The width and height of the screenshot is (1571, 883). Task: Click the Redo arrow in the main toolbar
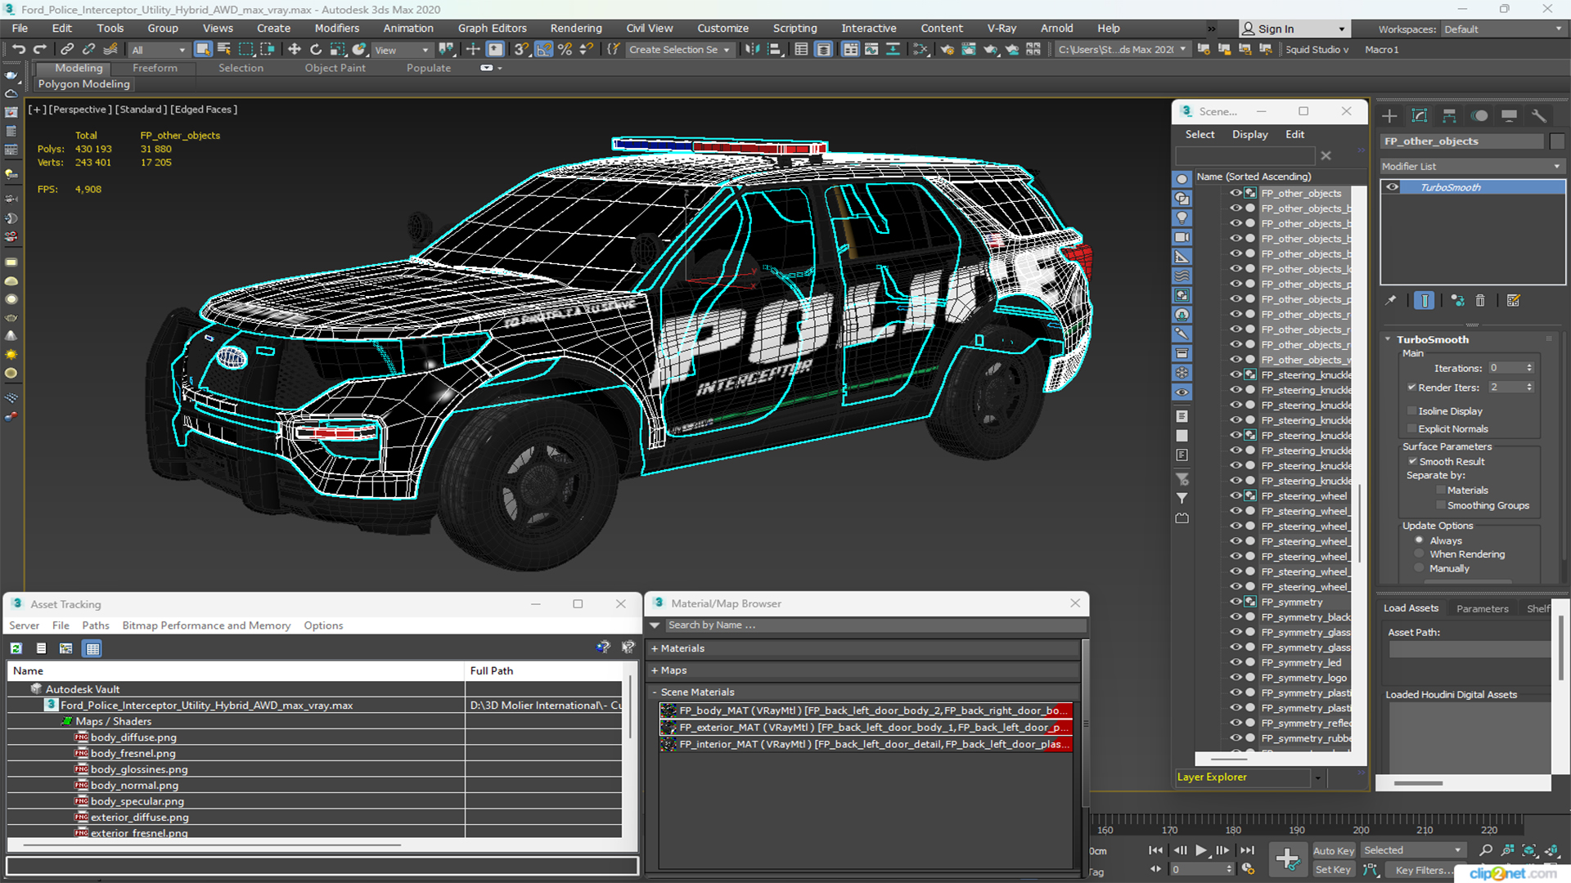(x=39, y=50)
